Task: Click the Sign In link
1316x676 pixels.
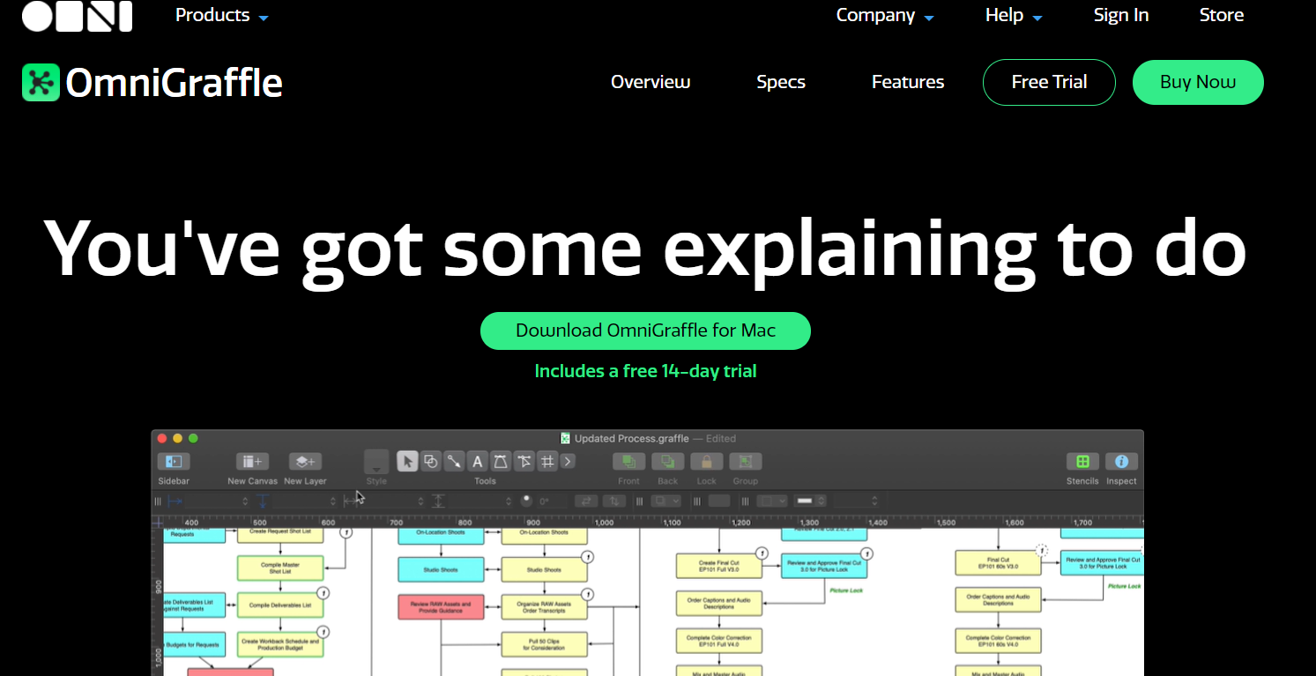Action: [1121, 15]
